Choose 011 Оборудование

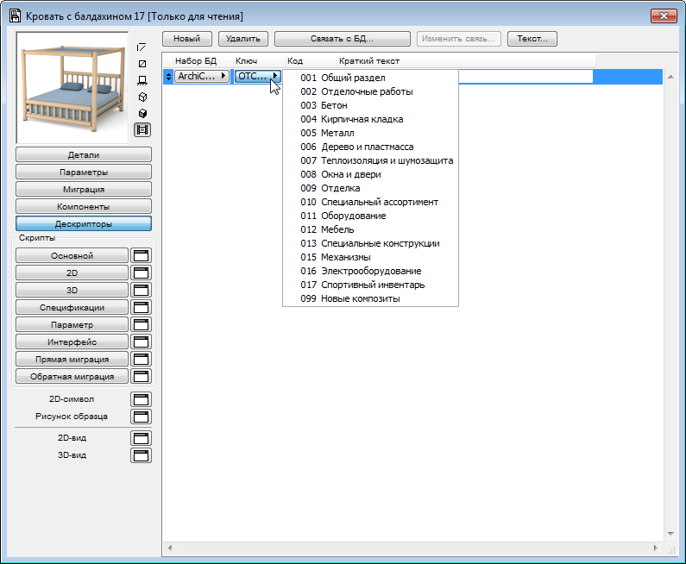point(370,216)
